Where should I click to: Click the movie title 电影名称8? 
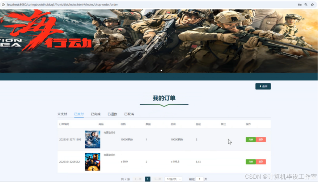point(109,155)
